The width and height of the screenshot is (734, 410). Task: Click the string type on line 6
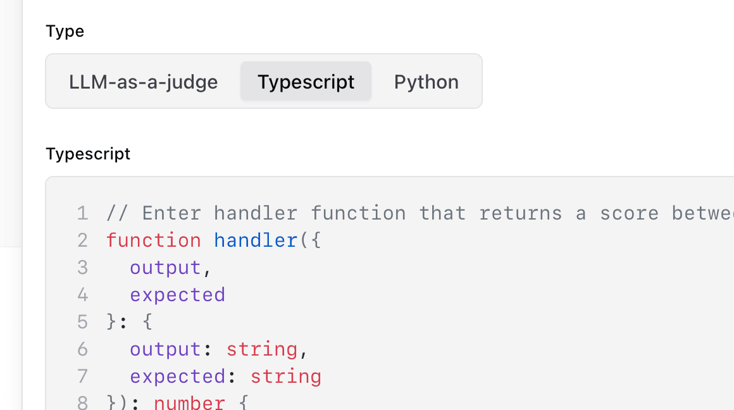[x=261, y=349]
